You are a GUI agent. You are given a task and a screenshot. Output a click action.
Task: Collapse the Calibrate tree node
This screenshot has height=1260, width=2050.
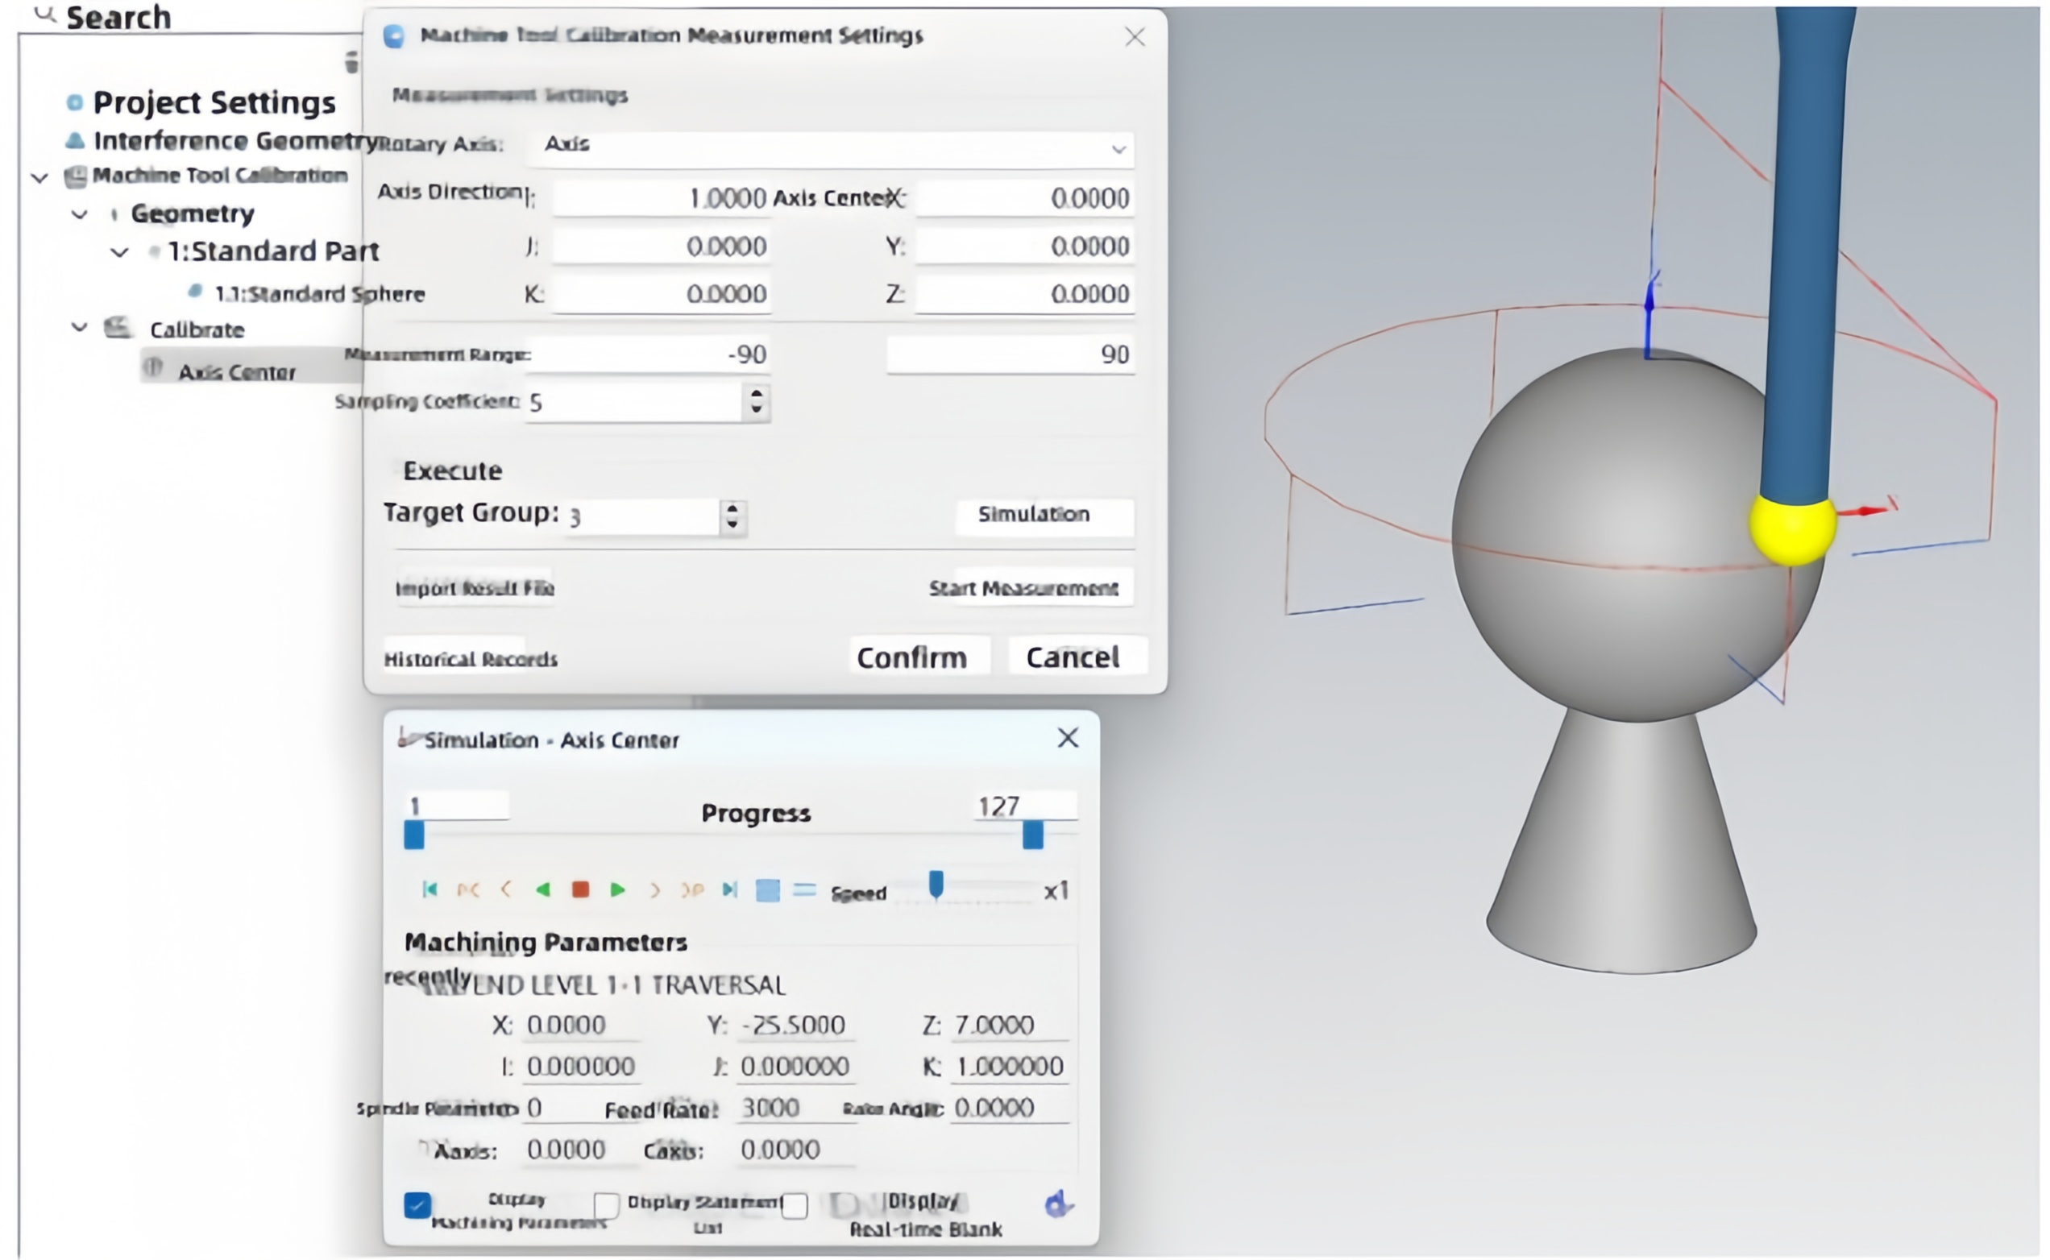point(80,328)
